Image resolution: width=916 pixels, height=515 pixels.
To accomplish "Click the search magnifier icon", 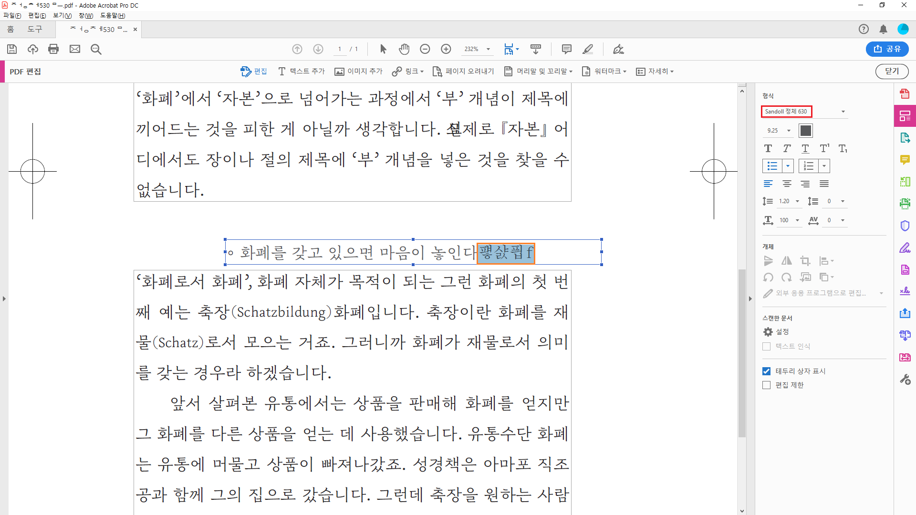I will [96, 49].
